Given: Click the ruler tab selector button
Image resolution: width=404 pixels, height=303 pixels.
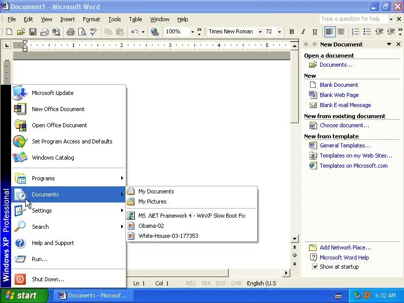Looking at the screenshot, I should (7, 45).
